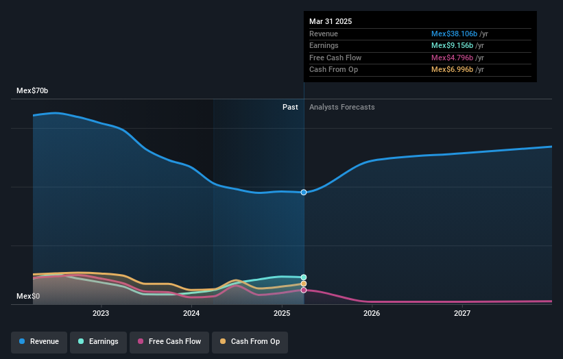Toggle the Cash From Op legend button
Image resolution: width=563 pixels, height=359 pixels.
pyautogui.click(x=250, y=342)
